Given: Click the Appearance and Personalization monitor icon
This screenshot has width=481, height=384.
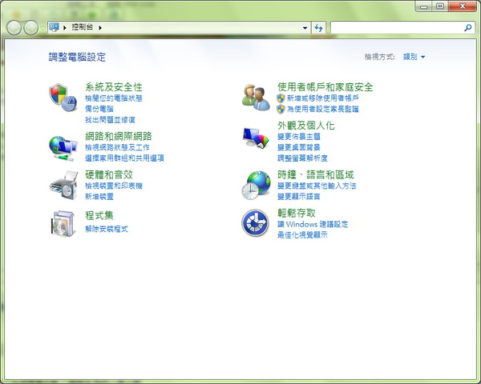Looking at the screenshot, I should click(256, 138).
